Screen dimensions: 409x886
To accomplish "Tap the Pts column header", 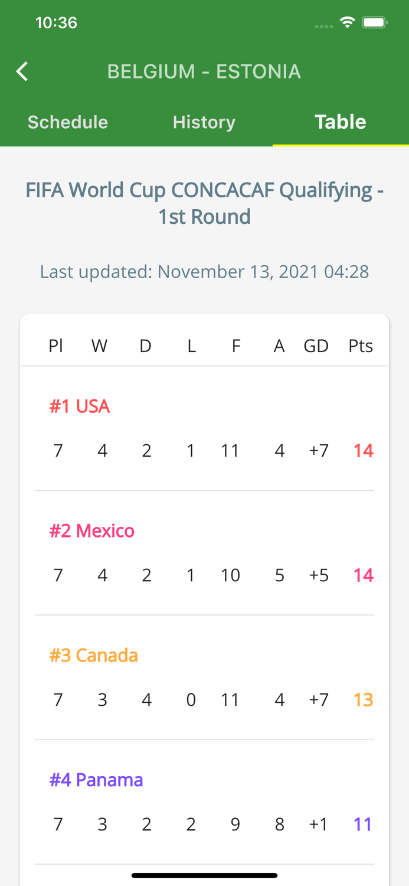I will pos(360,346).
